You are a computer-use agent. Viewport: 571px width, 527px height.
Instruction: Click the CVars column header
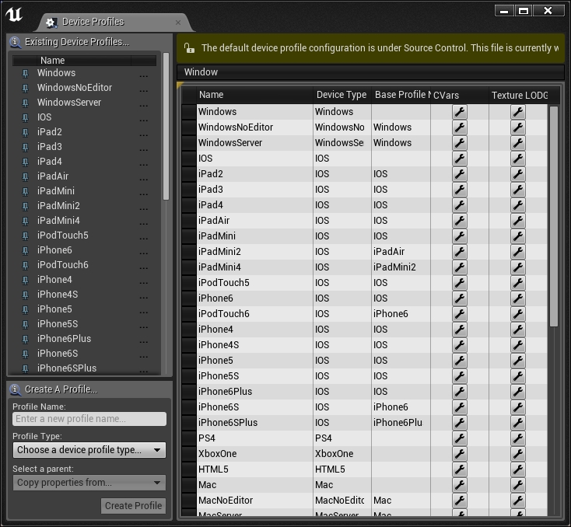coord(460,95)
